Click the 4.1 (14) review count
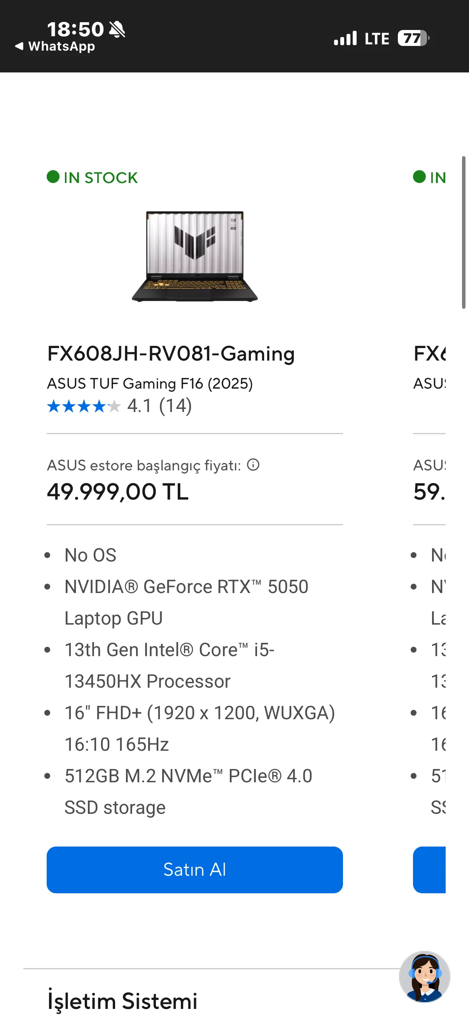This screenshot has width=469, height=1021. [159, 406]
